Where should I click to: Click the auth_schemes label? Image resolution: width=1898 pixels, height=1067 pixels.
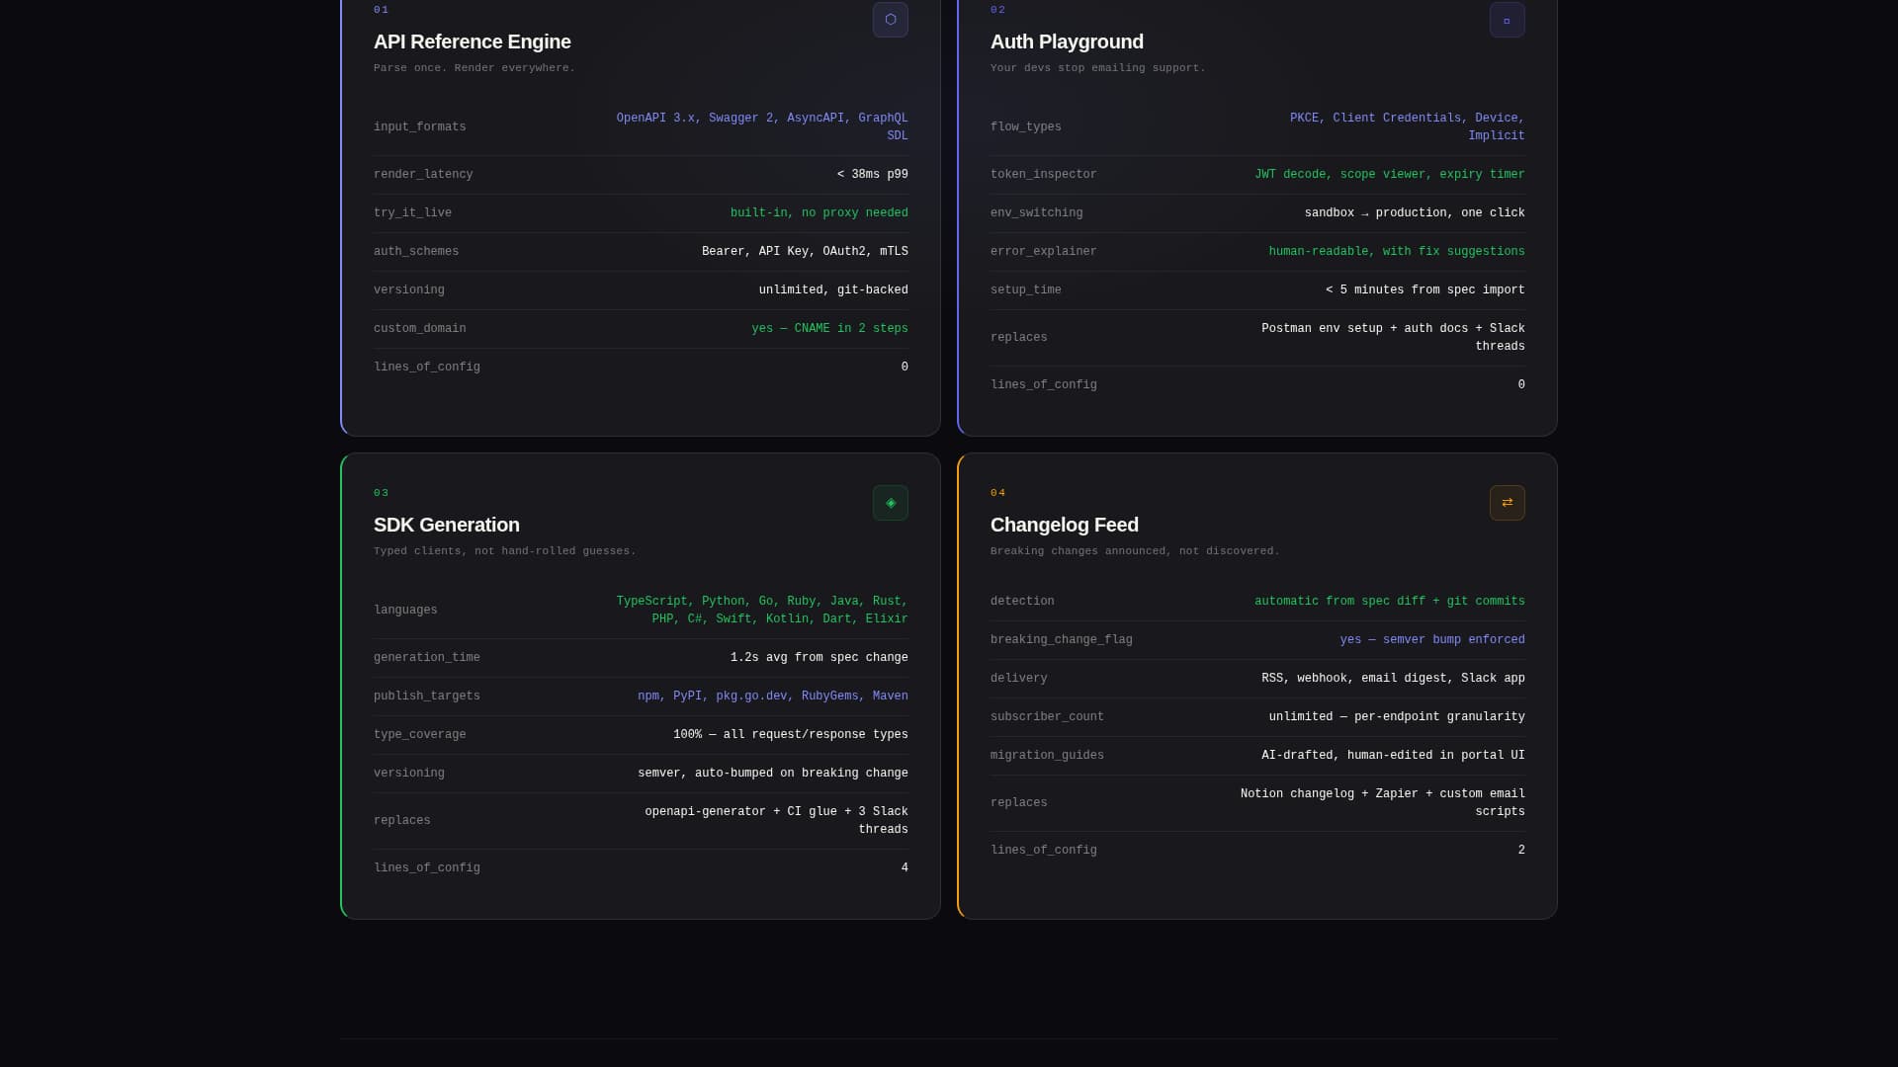point(416,252)
